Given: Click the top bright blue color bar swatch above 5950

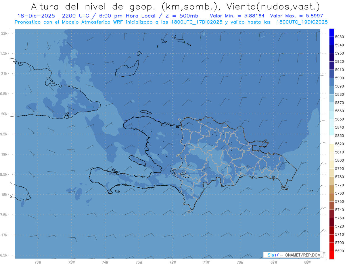Looking at the screenshot, I should click(x=331, y=33).
